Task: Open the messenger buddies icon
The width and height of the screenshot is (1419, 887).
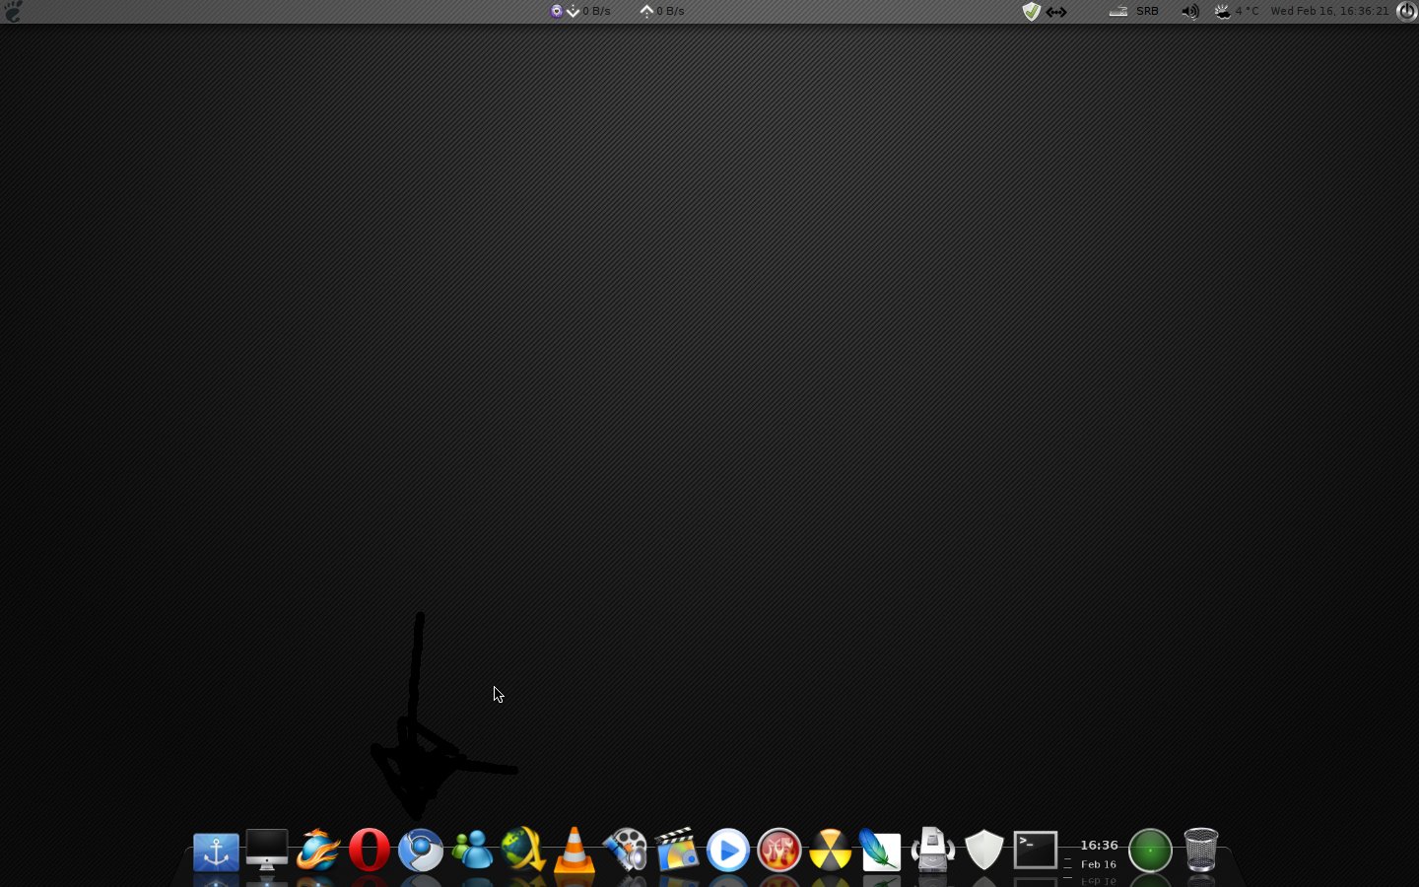Action: [472, 851]
